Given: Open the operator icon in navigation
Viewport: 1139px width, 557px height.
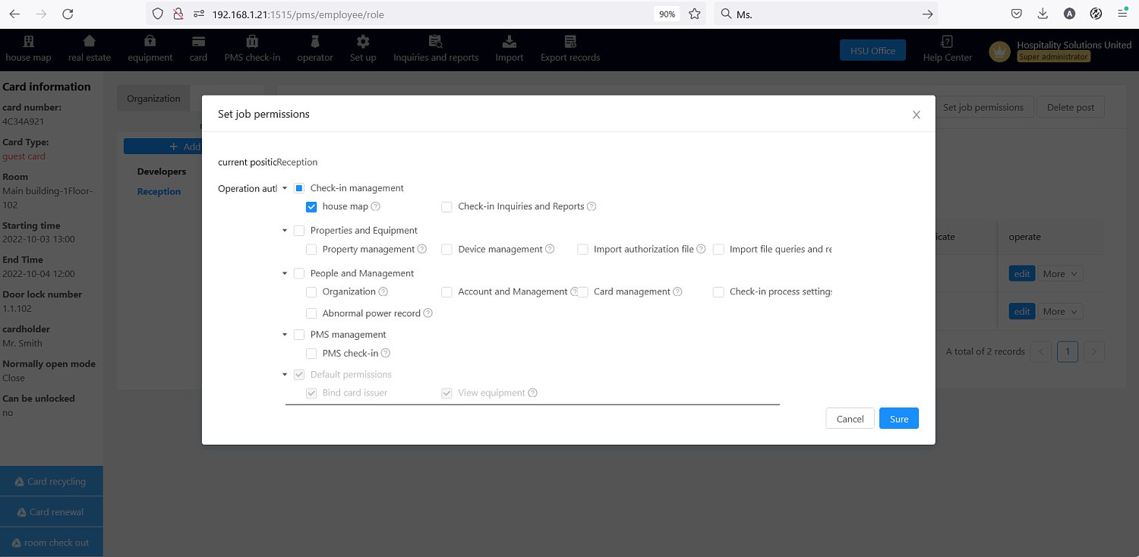Looking at the screenshot, I should [314, 42].
